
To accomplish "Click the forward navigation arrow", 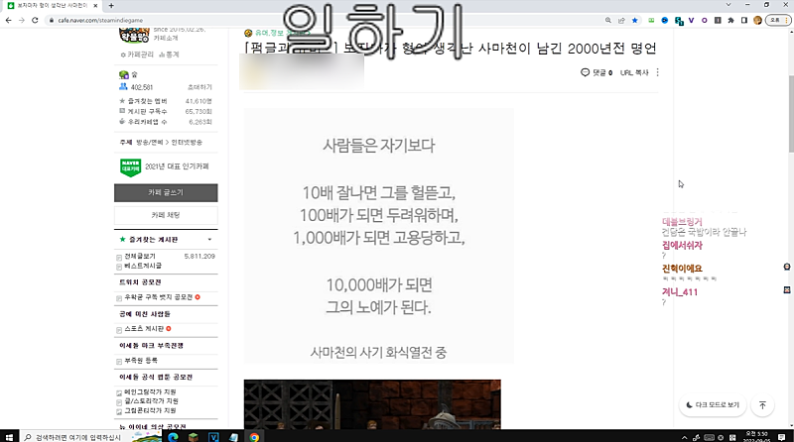I will click(x=22, y=20).
